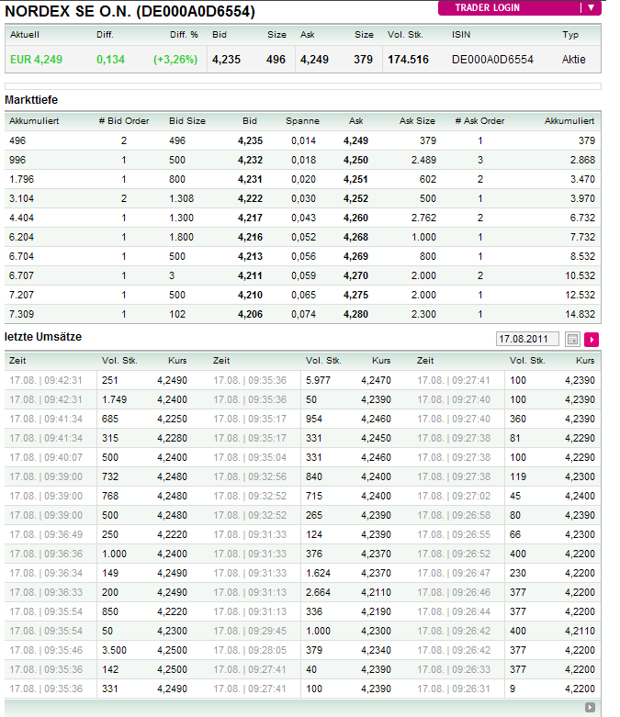
Task: Click the Akkumuliert header on the left
Action: 33,121
